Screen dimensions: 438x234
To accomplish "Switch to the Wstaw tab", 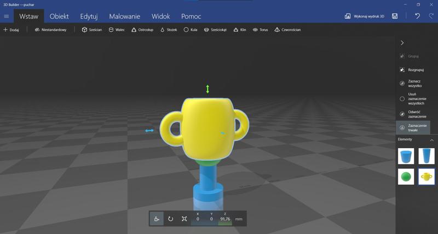I will (x=29, y=16).
